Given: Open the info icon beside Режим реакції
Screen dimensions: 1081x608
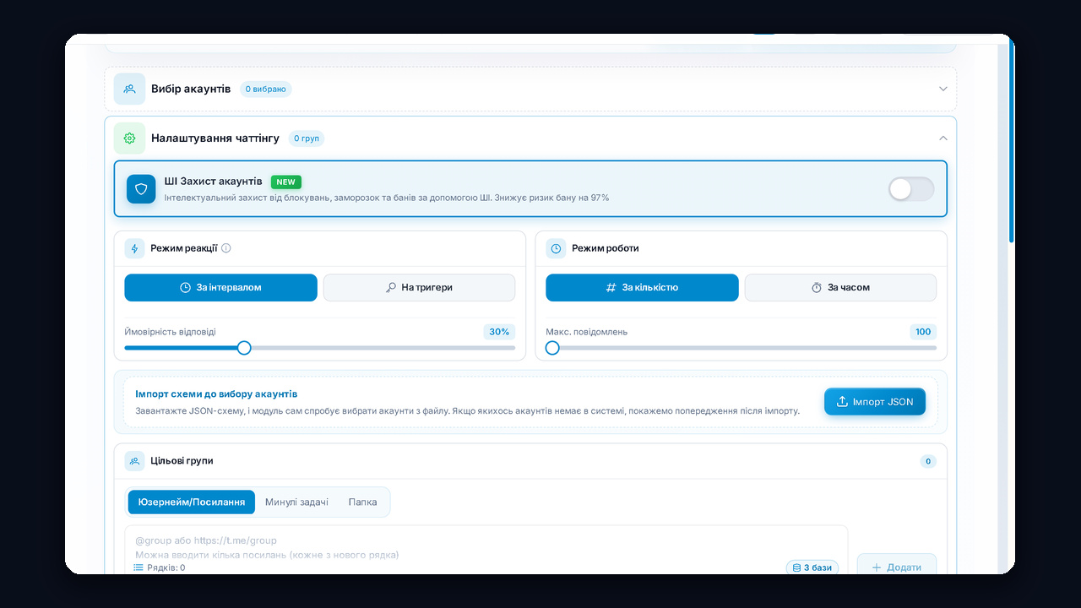Looking at the screenshot, I should [226, 248].
